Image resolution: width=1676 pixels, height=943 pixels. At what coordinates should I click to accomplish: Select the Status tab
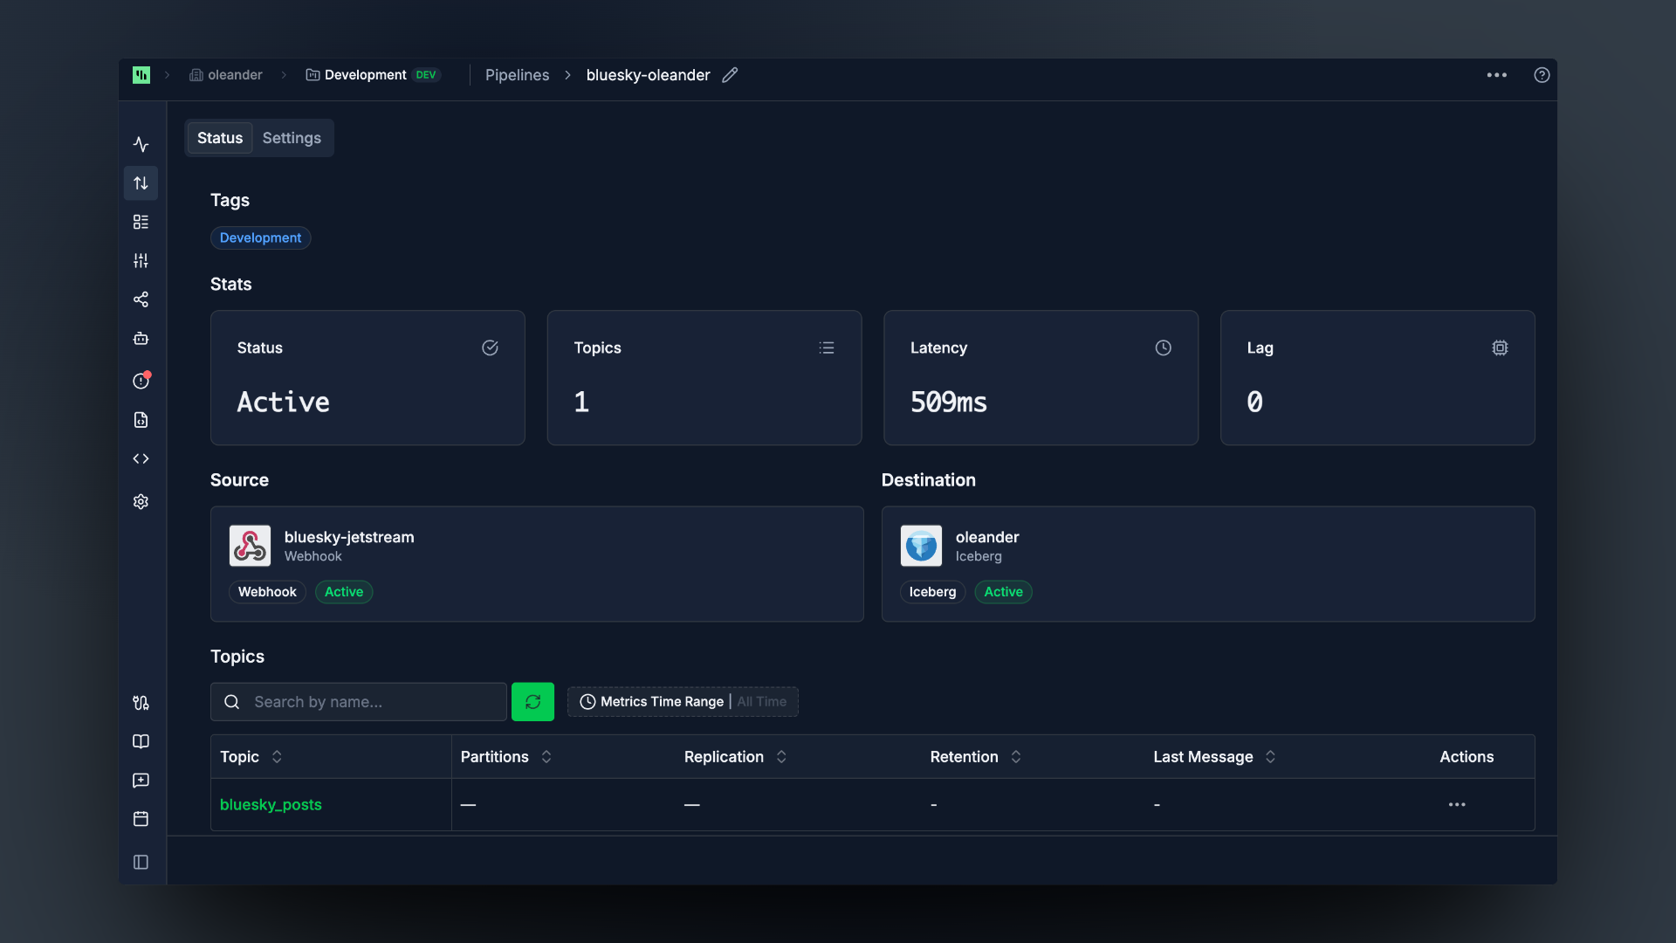pyautogui.click(x=220, y=138)
